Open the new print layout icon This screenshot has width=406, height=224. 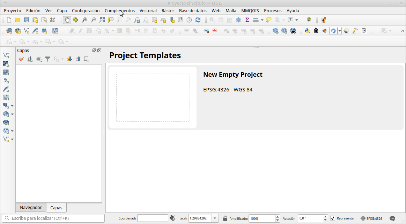coord(35,20)
